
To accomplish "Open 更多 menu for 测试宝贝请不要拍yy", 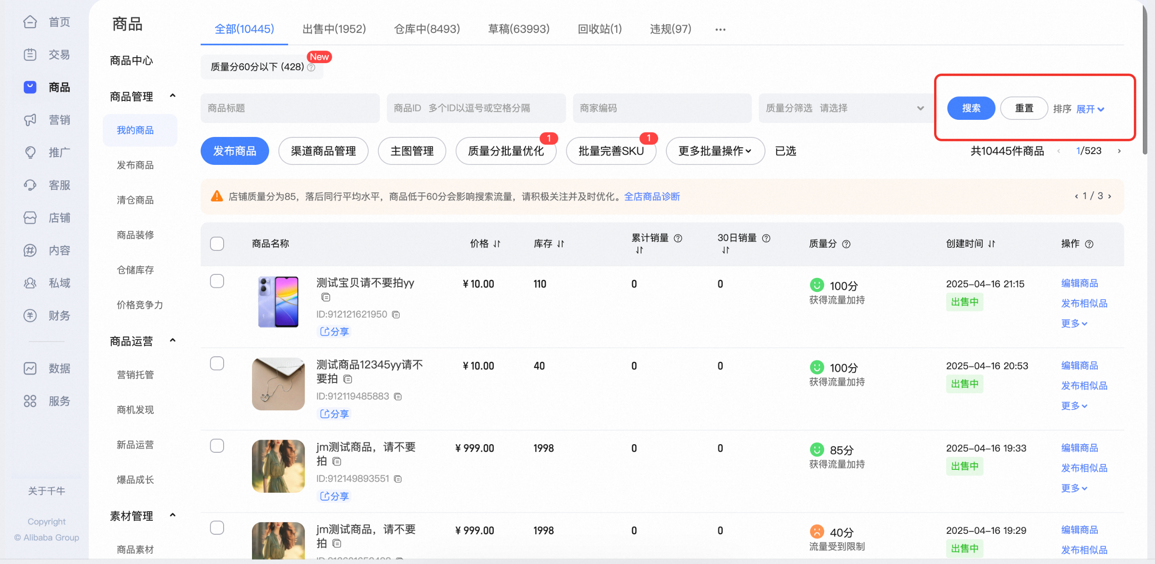I will (1074, 323).
